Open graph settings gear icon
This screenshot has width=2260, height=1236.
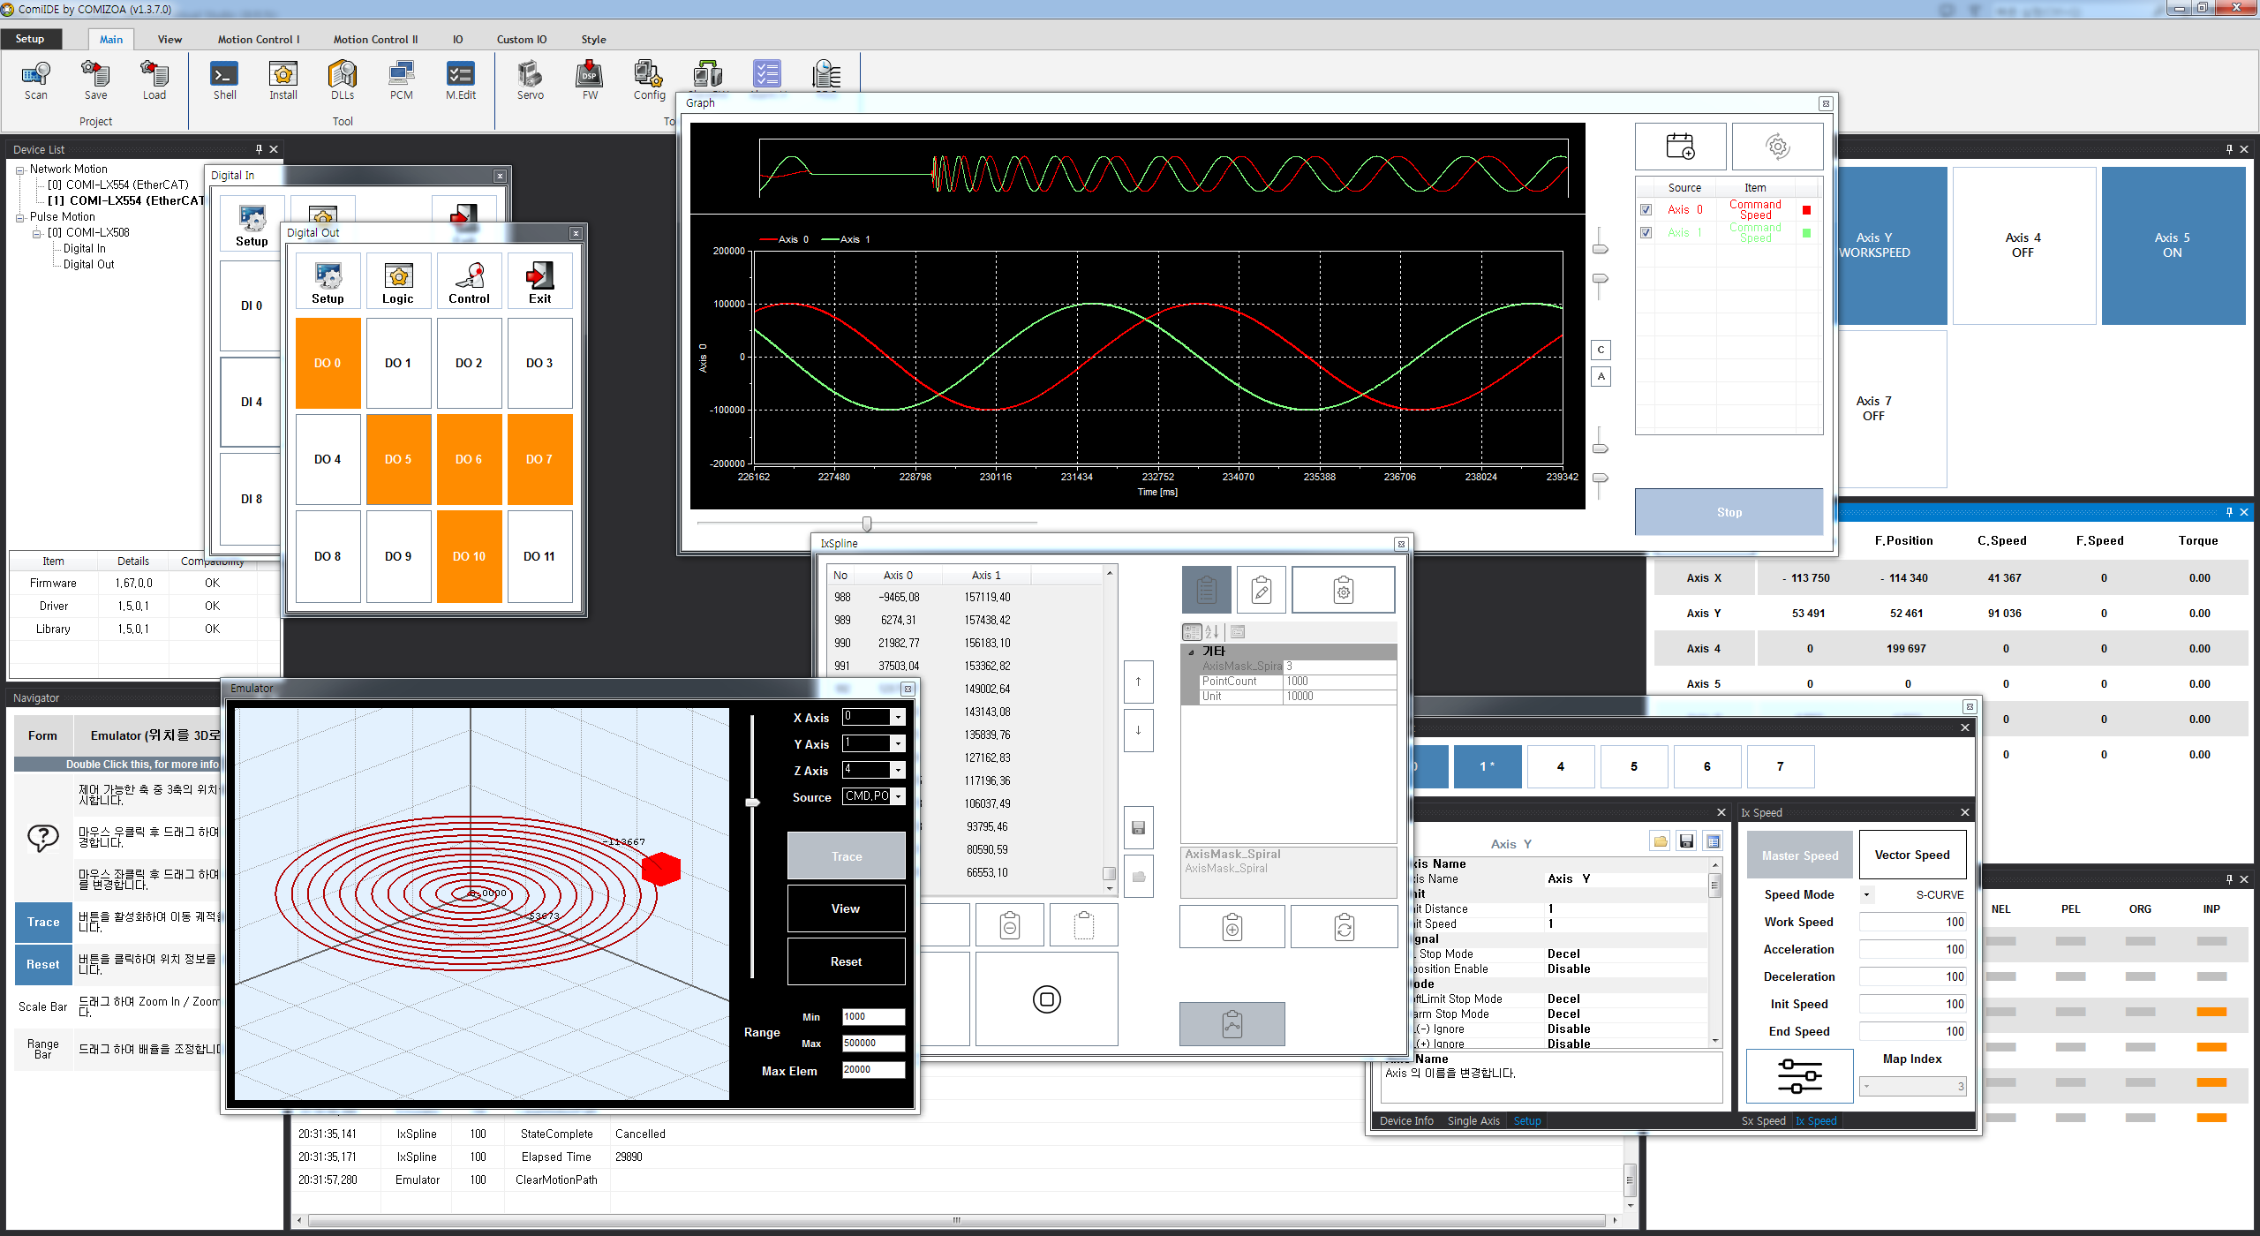click(x=1777, y=147)
